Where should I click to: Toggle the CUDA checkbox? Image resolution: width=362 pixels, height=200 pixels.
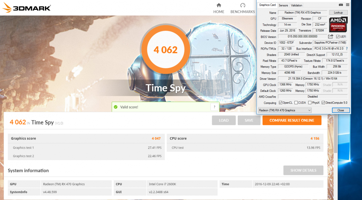click(296, 103)
